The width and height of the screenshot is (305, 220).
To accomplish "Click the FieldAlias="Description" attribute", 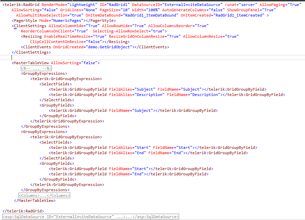I will (x=136, y=95).
